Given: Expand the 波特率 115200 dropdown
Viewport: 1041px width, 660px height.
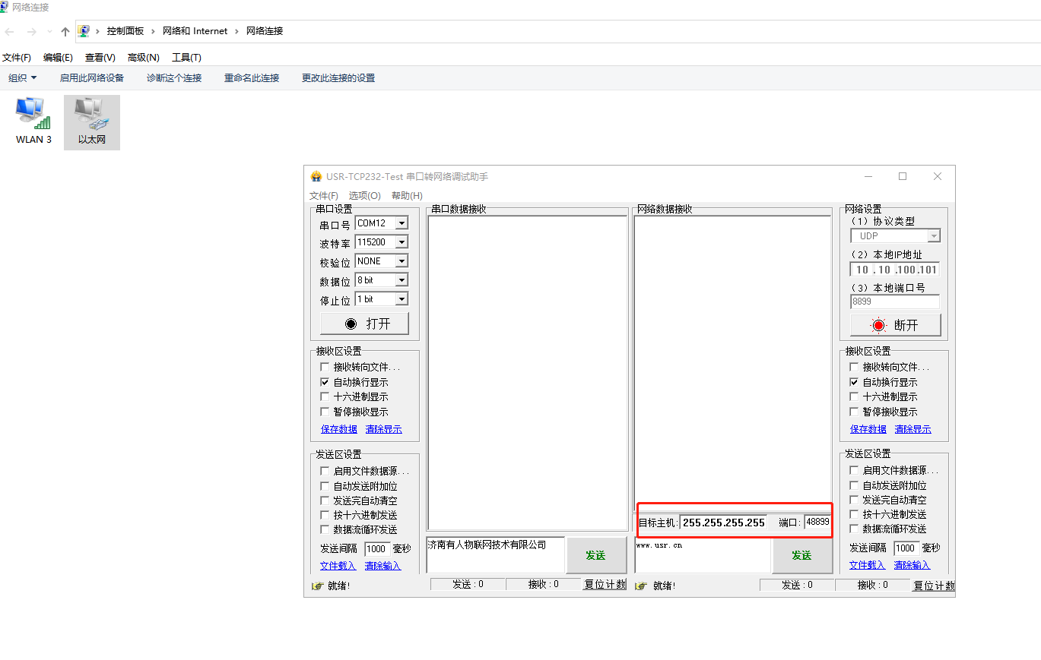Looking at the screenshot, I should tap(401, 242).
